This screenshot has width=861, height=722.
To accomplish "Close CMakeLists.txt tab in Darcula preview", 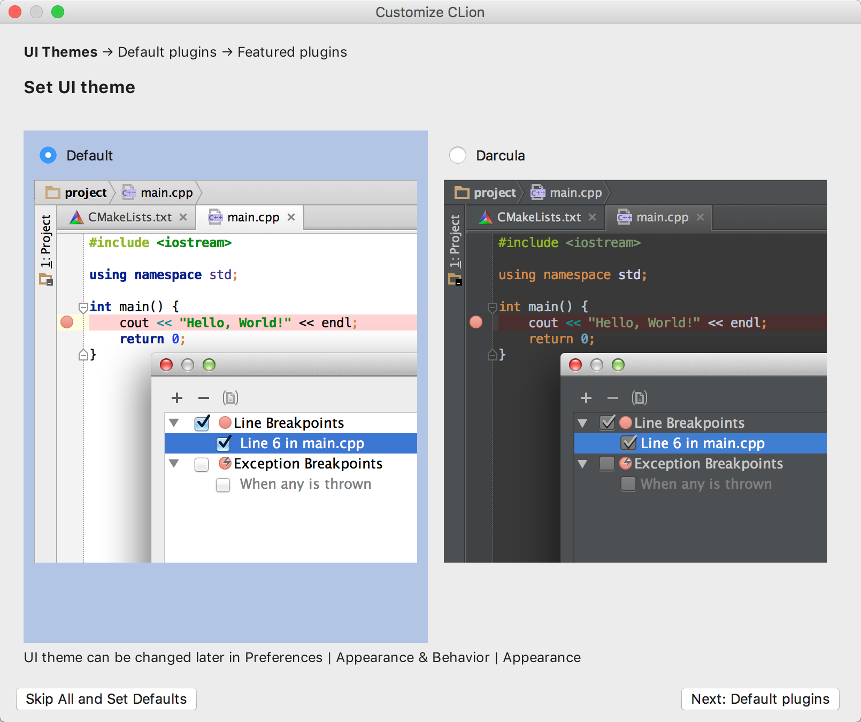I will [x=592, y=217].
